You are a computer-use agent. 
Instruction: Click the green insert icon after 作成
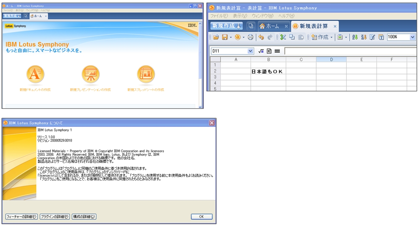click(340, 37)
